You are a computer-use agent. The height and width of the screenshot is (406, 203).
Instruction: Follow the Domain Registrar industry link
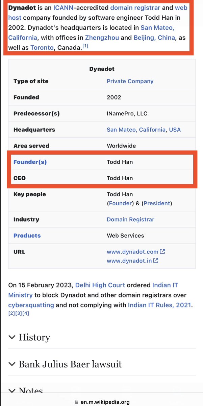[130, 220]
